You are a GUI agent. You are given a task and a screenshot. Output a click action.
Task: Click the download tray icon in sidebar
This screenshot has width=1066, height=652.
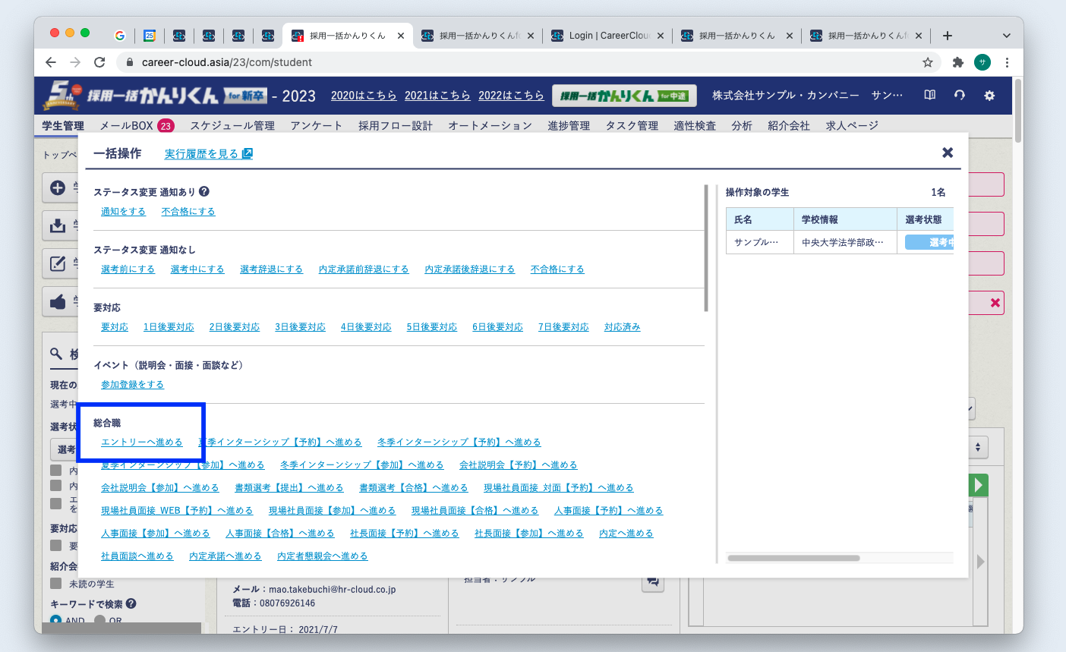click(58, 225)
